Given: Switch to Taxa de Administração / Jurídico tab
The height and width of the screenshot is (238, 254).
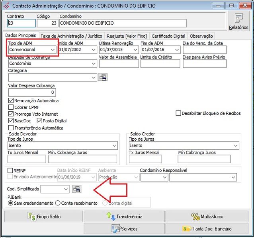Looking at the screenshot, I should pos(72,36).
